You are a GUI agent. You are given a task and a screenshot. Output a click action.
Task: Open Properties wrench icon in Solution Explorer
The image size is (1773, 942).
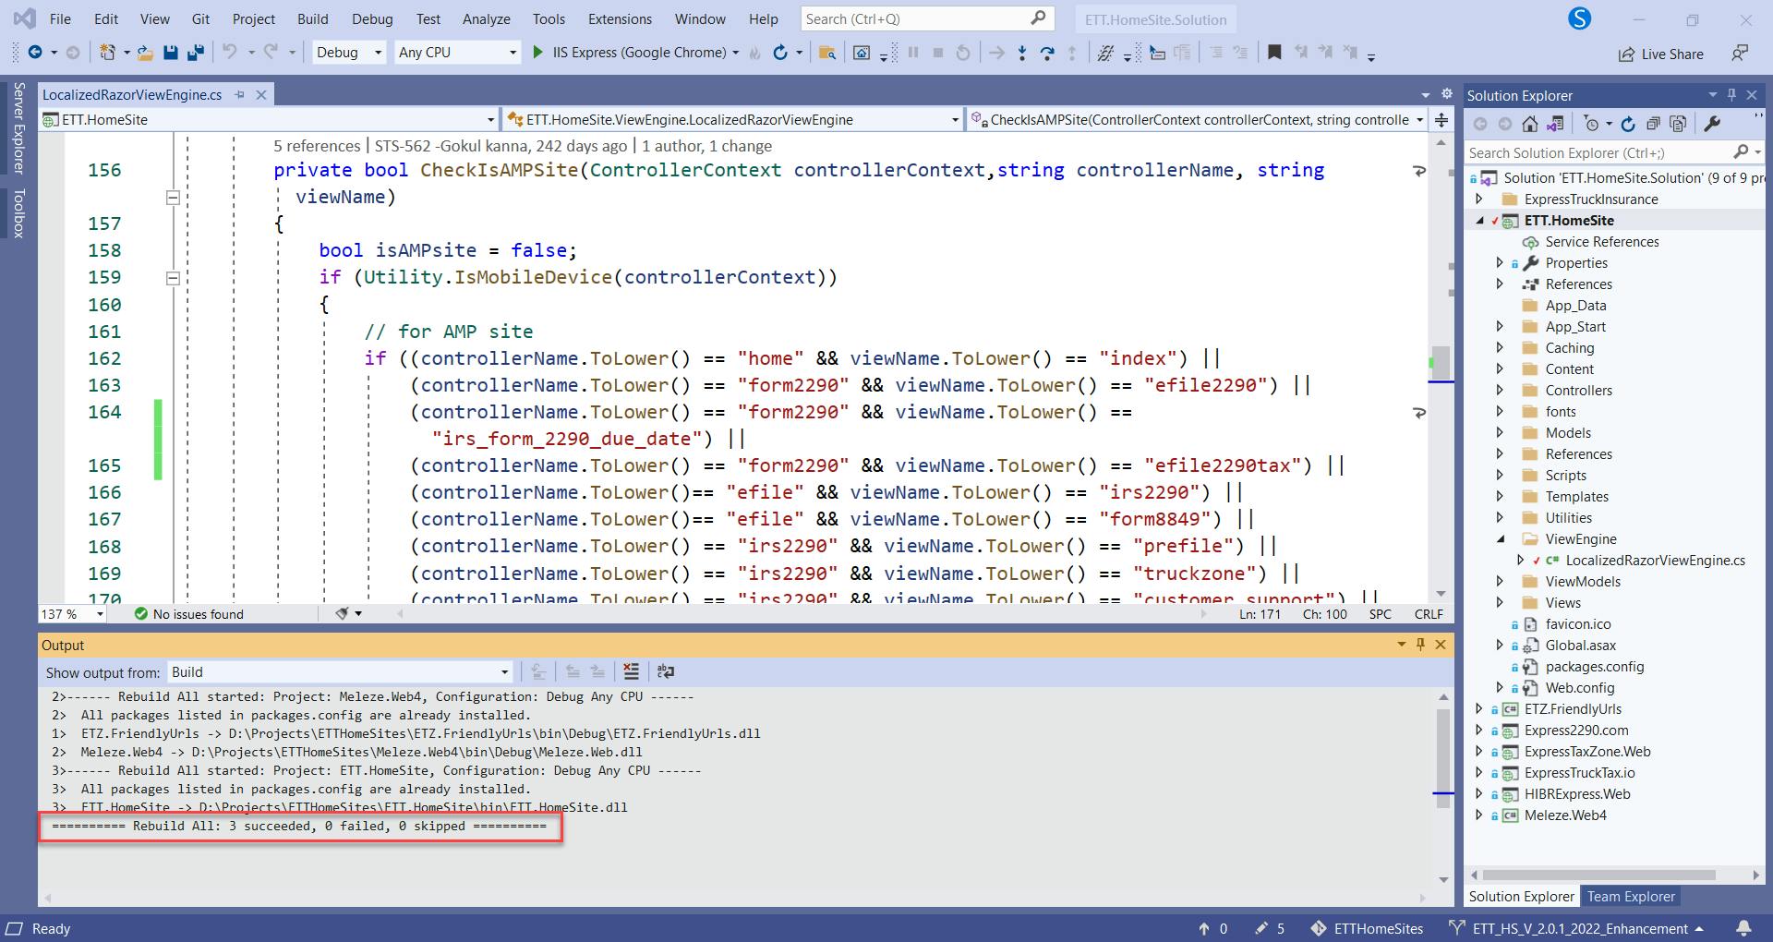pyautogui.click(x=1711, y=124)
